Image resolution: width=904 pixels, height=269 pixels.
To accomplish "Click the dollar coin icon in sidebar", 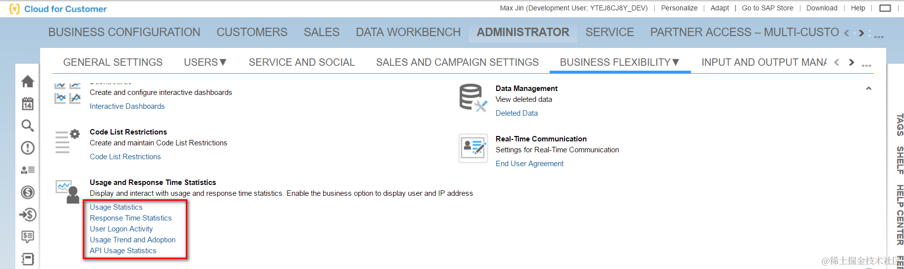I will pos(28,192).
